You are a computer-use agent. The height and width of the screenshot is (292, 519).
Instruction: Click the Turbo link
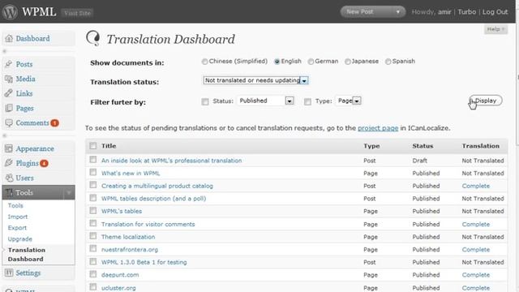coord(467,12)
